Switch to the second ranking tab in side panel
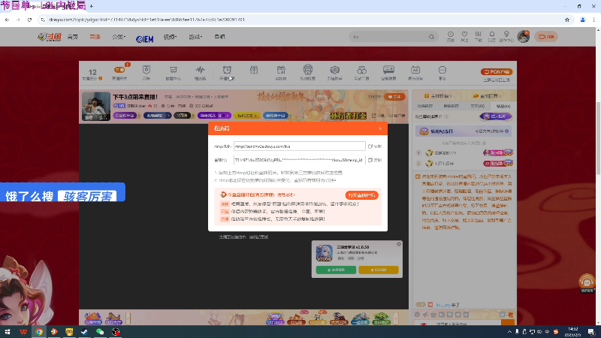The width and height of the screenshot is (601, 338). click(x=452, y=106)
